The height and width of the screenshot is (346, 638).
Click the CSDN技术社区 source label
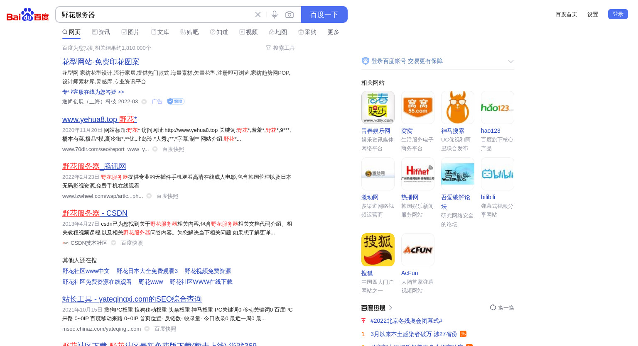point(89,243)
